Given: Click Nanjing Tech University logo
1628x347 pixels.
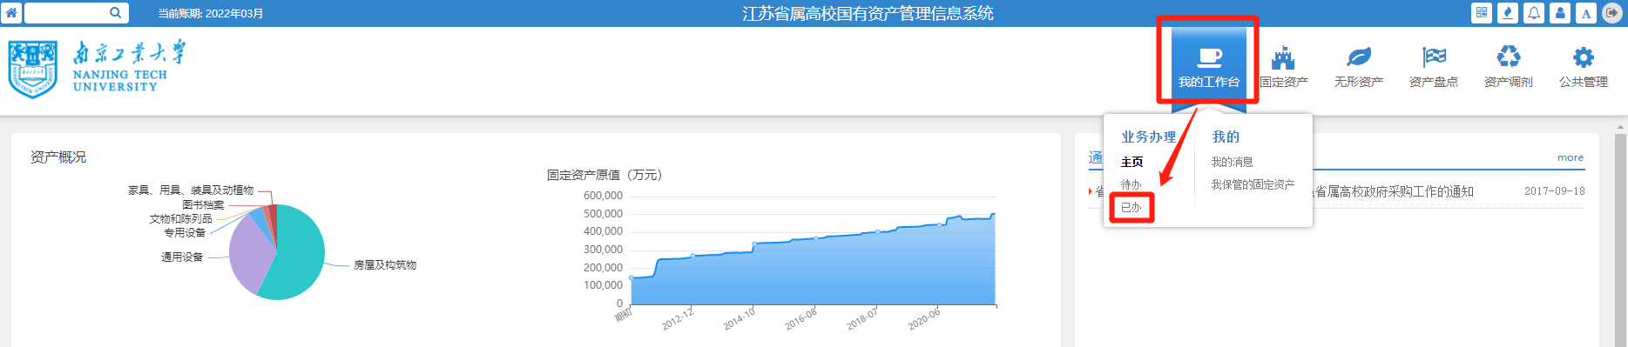Looking at the screenshot, I should (x=97, y=68).
